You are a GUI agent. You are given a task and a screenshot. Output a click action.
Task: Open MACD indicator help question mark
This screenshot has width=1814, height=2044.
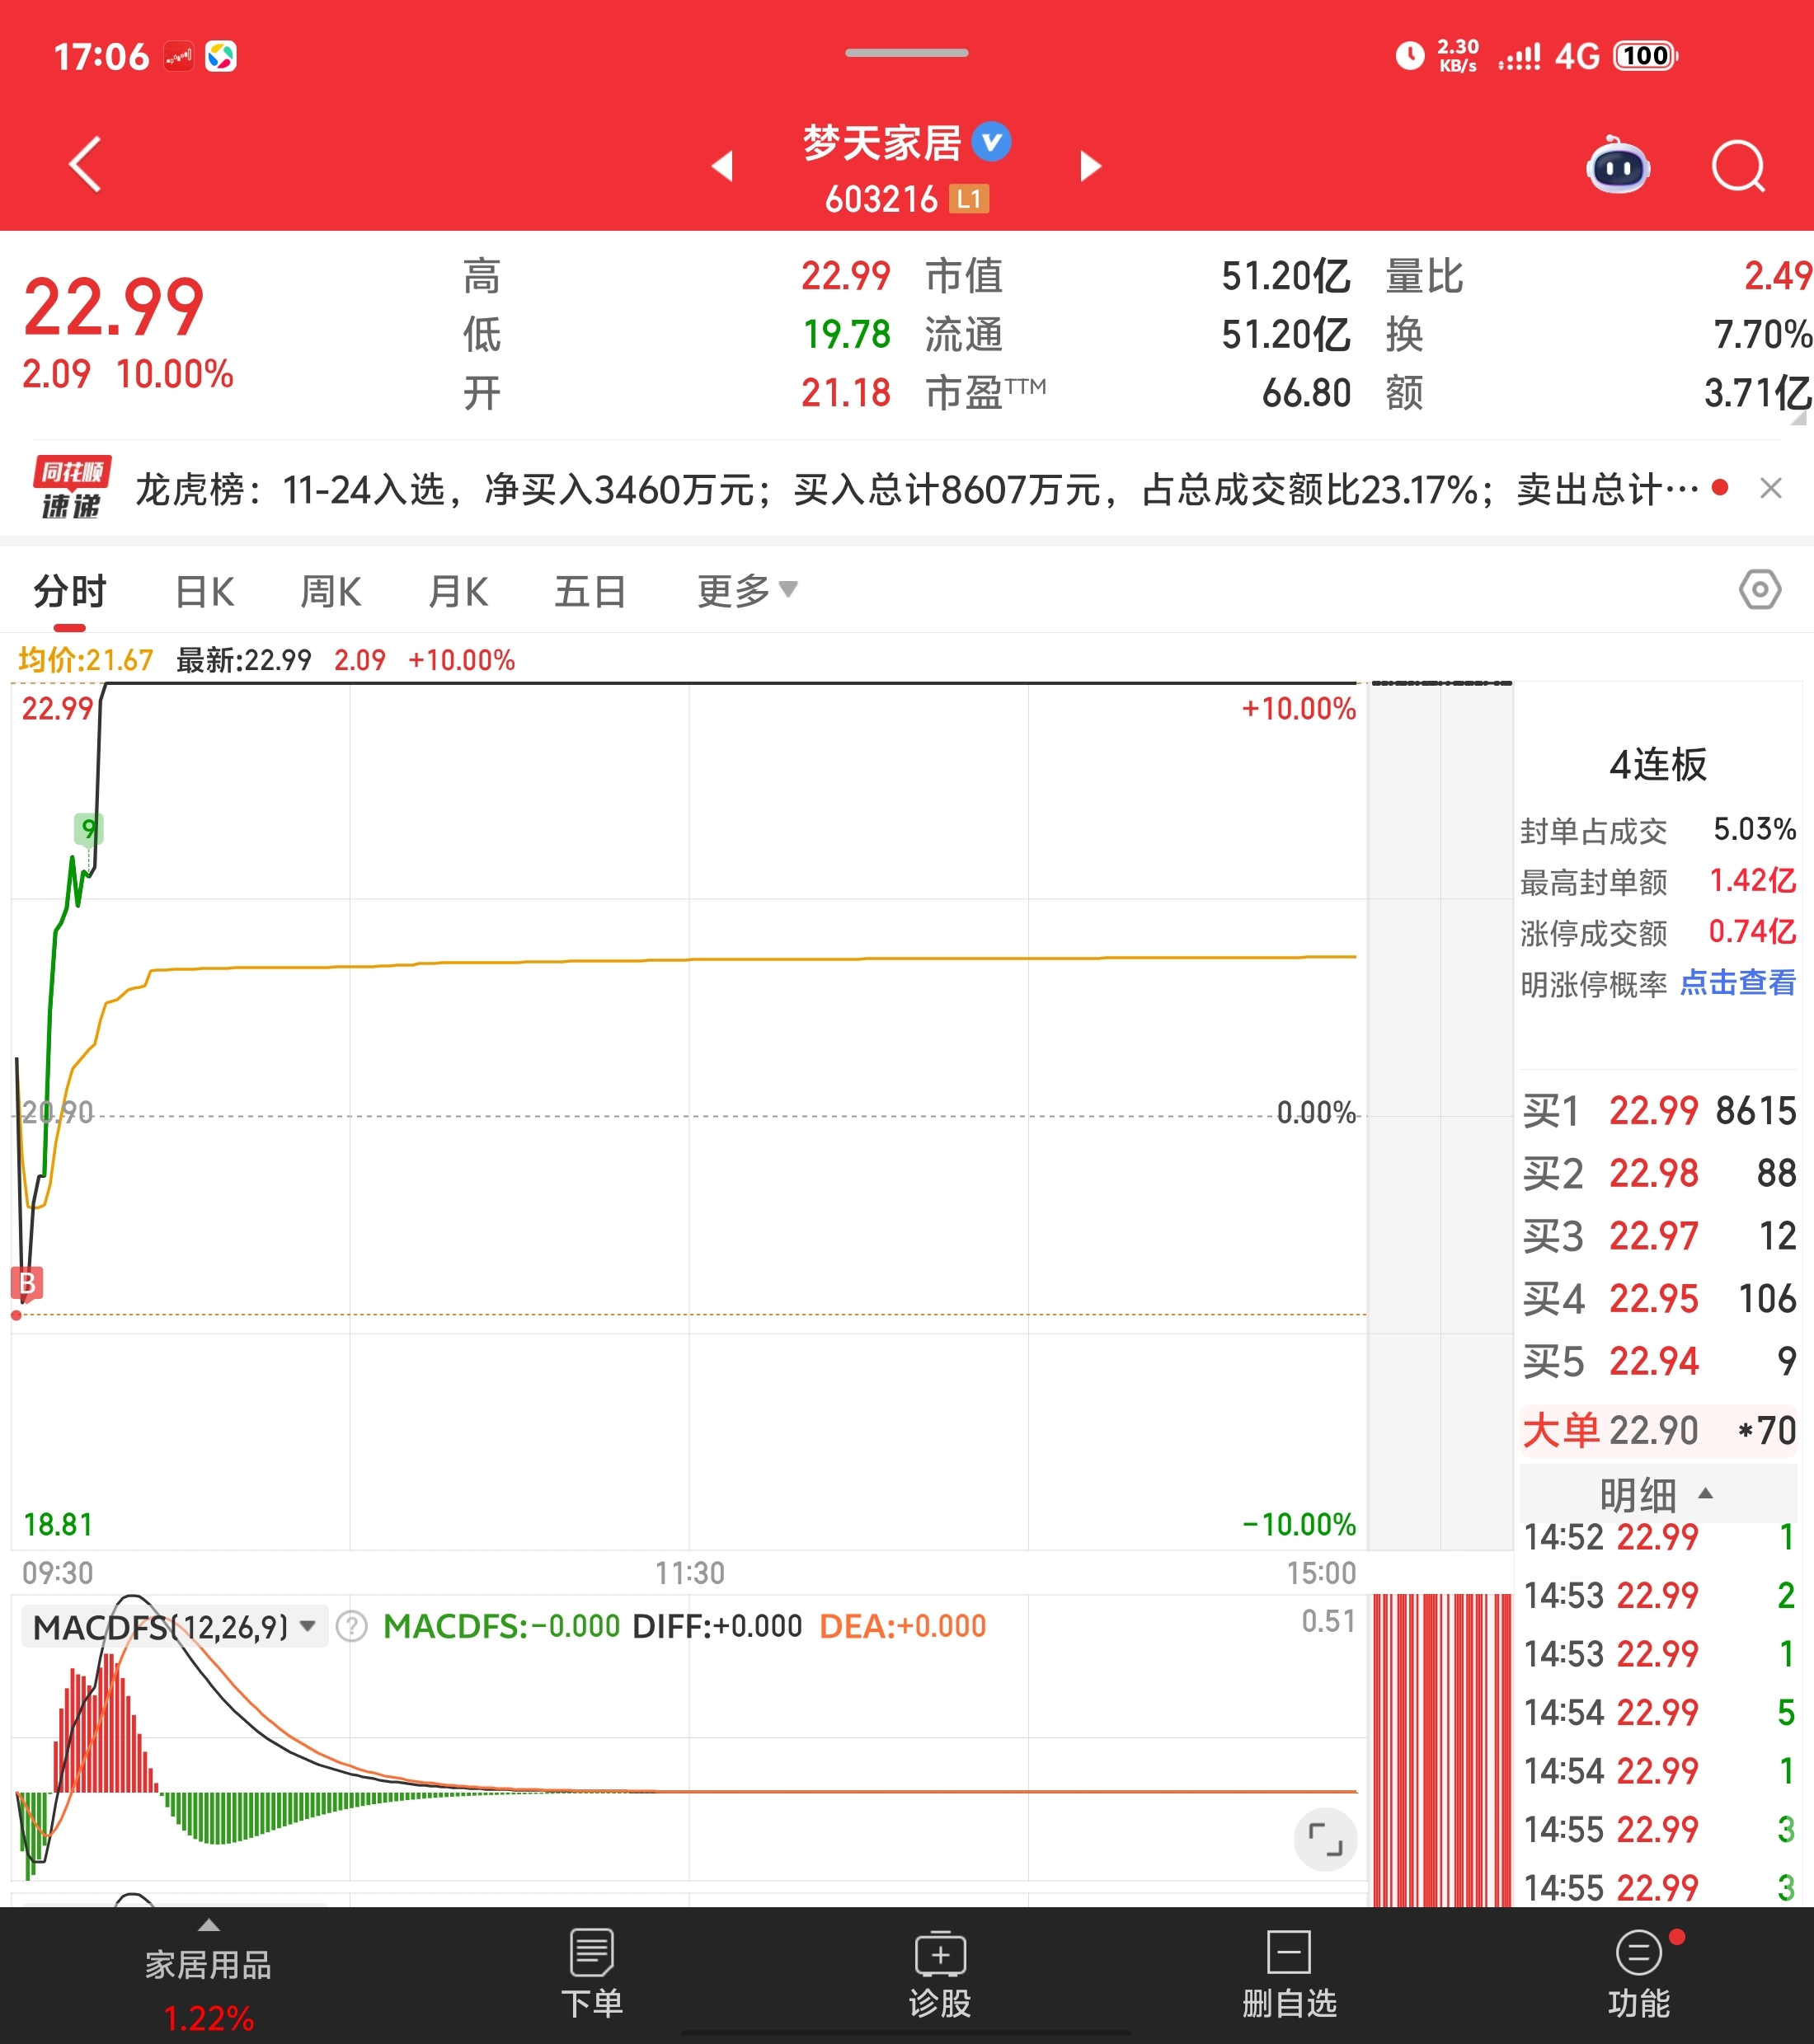tap(351, 1626)
